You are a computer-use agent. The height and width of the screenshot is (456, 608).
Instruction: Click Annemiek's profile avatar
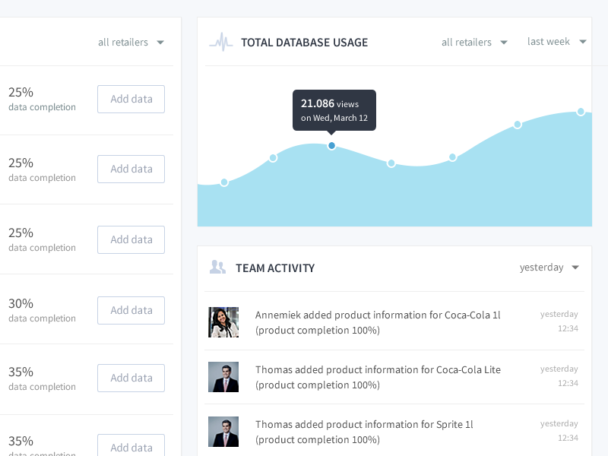click(223, 322)
